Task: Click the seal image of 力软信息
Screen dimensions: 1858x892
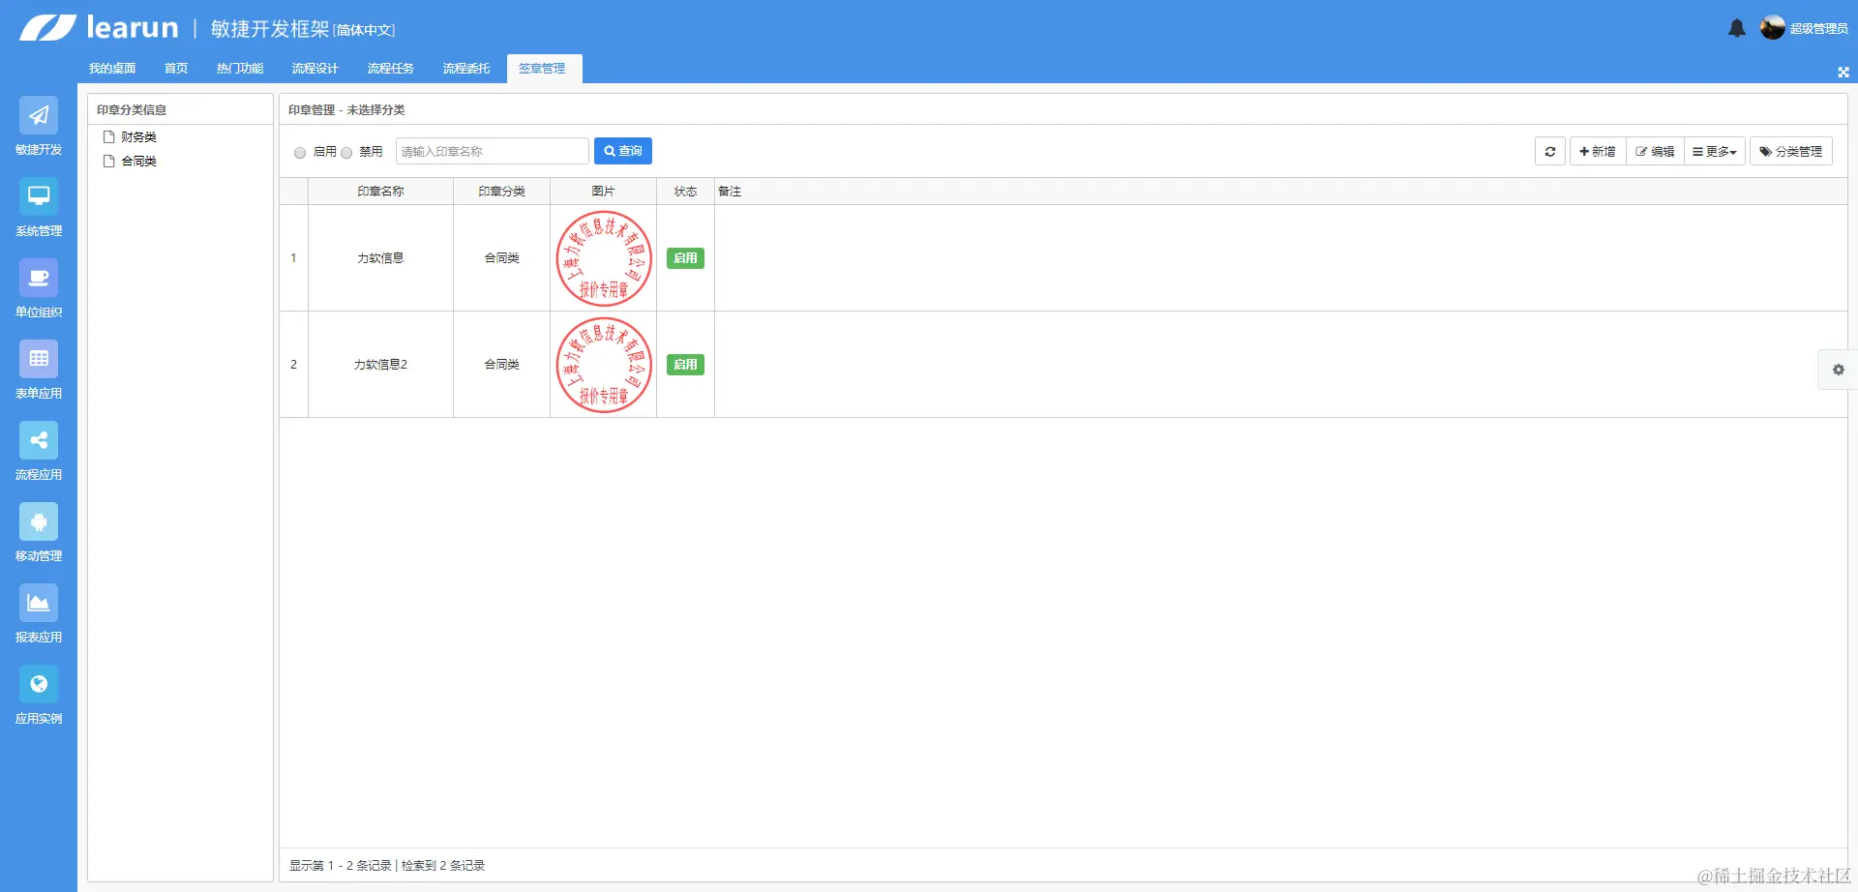Action: pyautogui.click(x=604, y=258)
